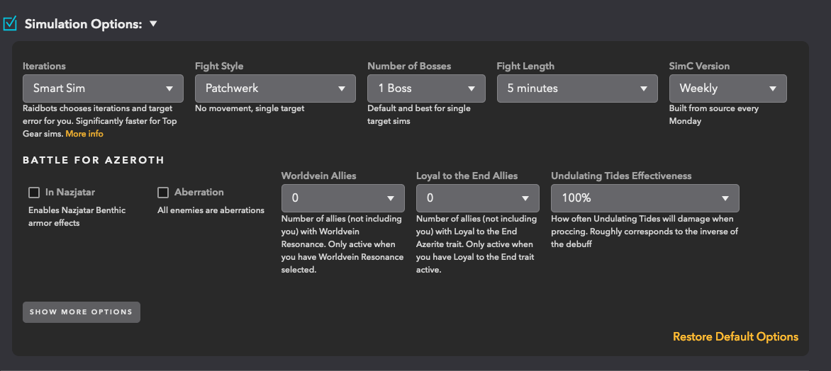Open the SimC Version Weekly dropdown
The height and width of the screenshot is (371, 831).
(x=727, y=89)
